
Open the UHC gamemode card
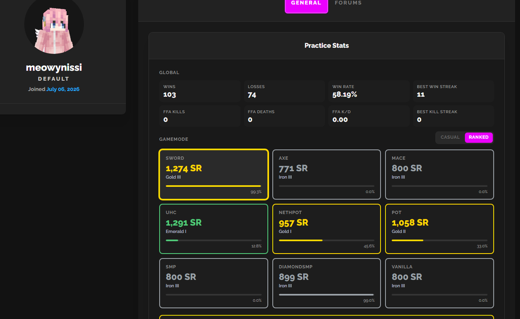pos(214,229)
